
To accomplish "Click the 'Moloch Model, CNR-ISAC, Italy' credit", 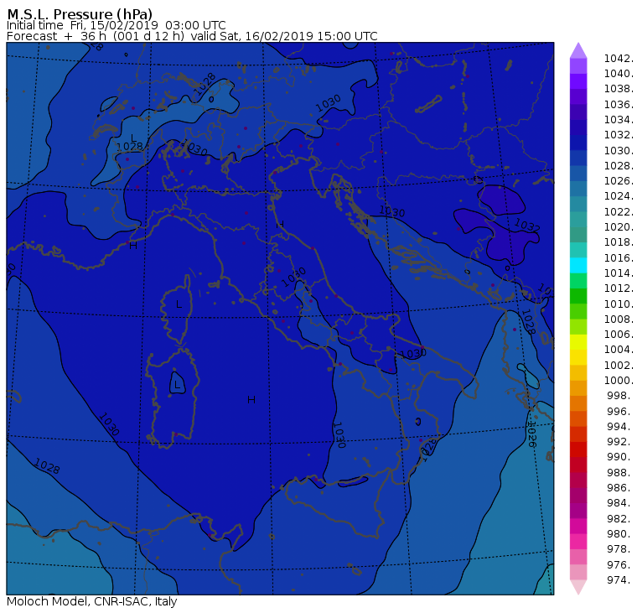I will 92,601.
